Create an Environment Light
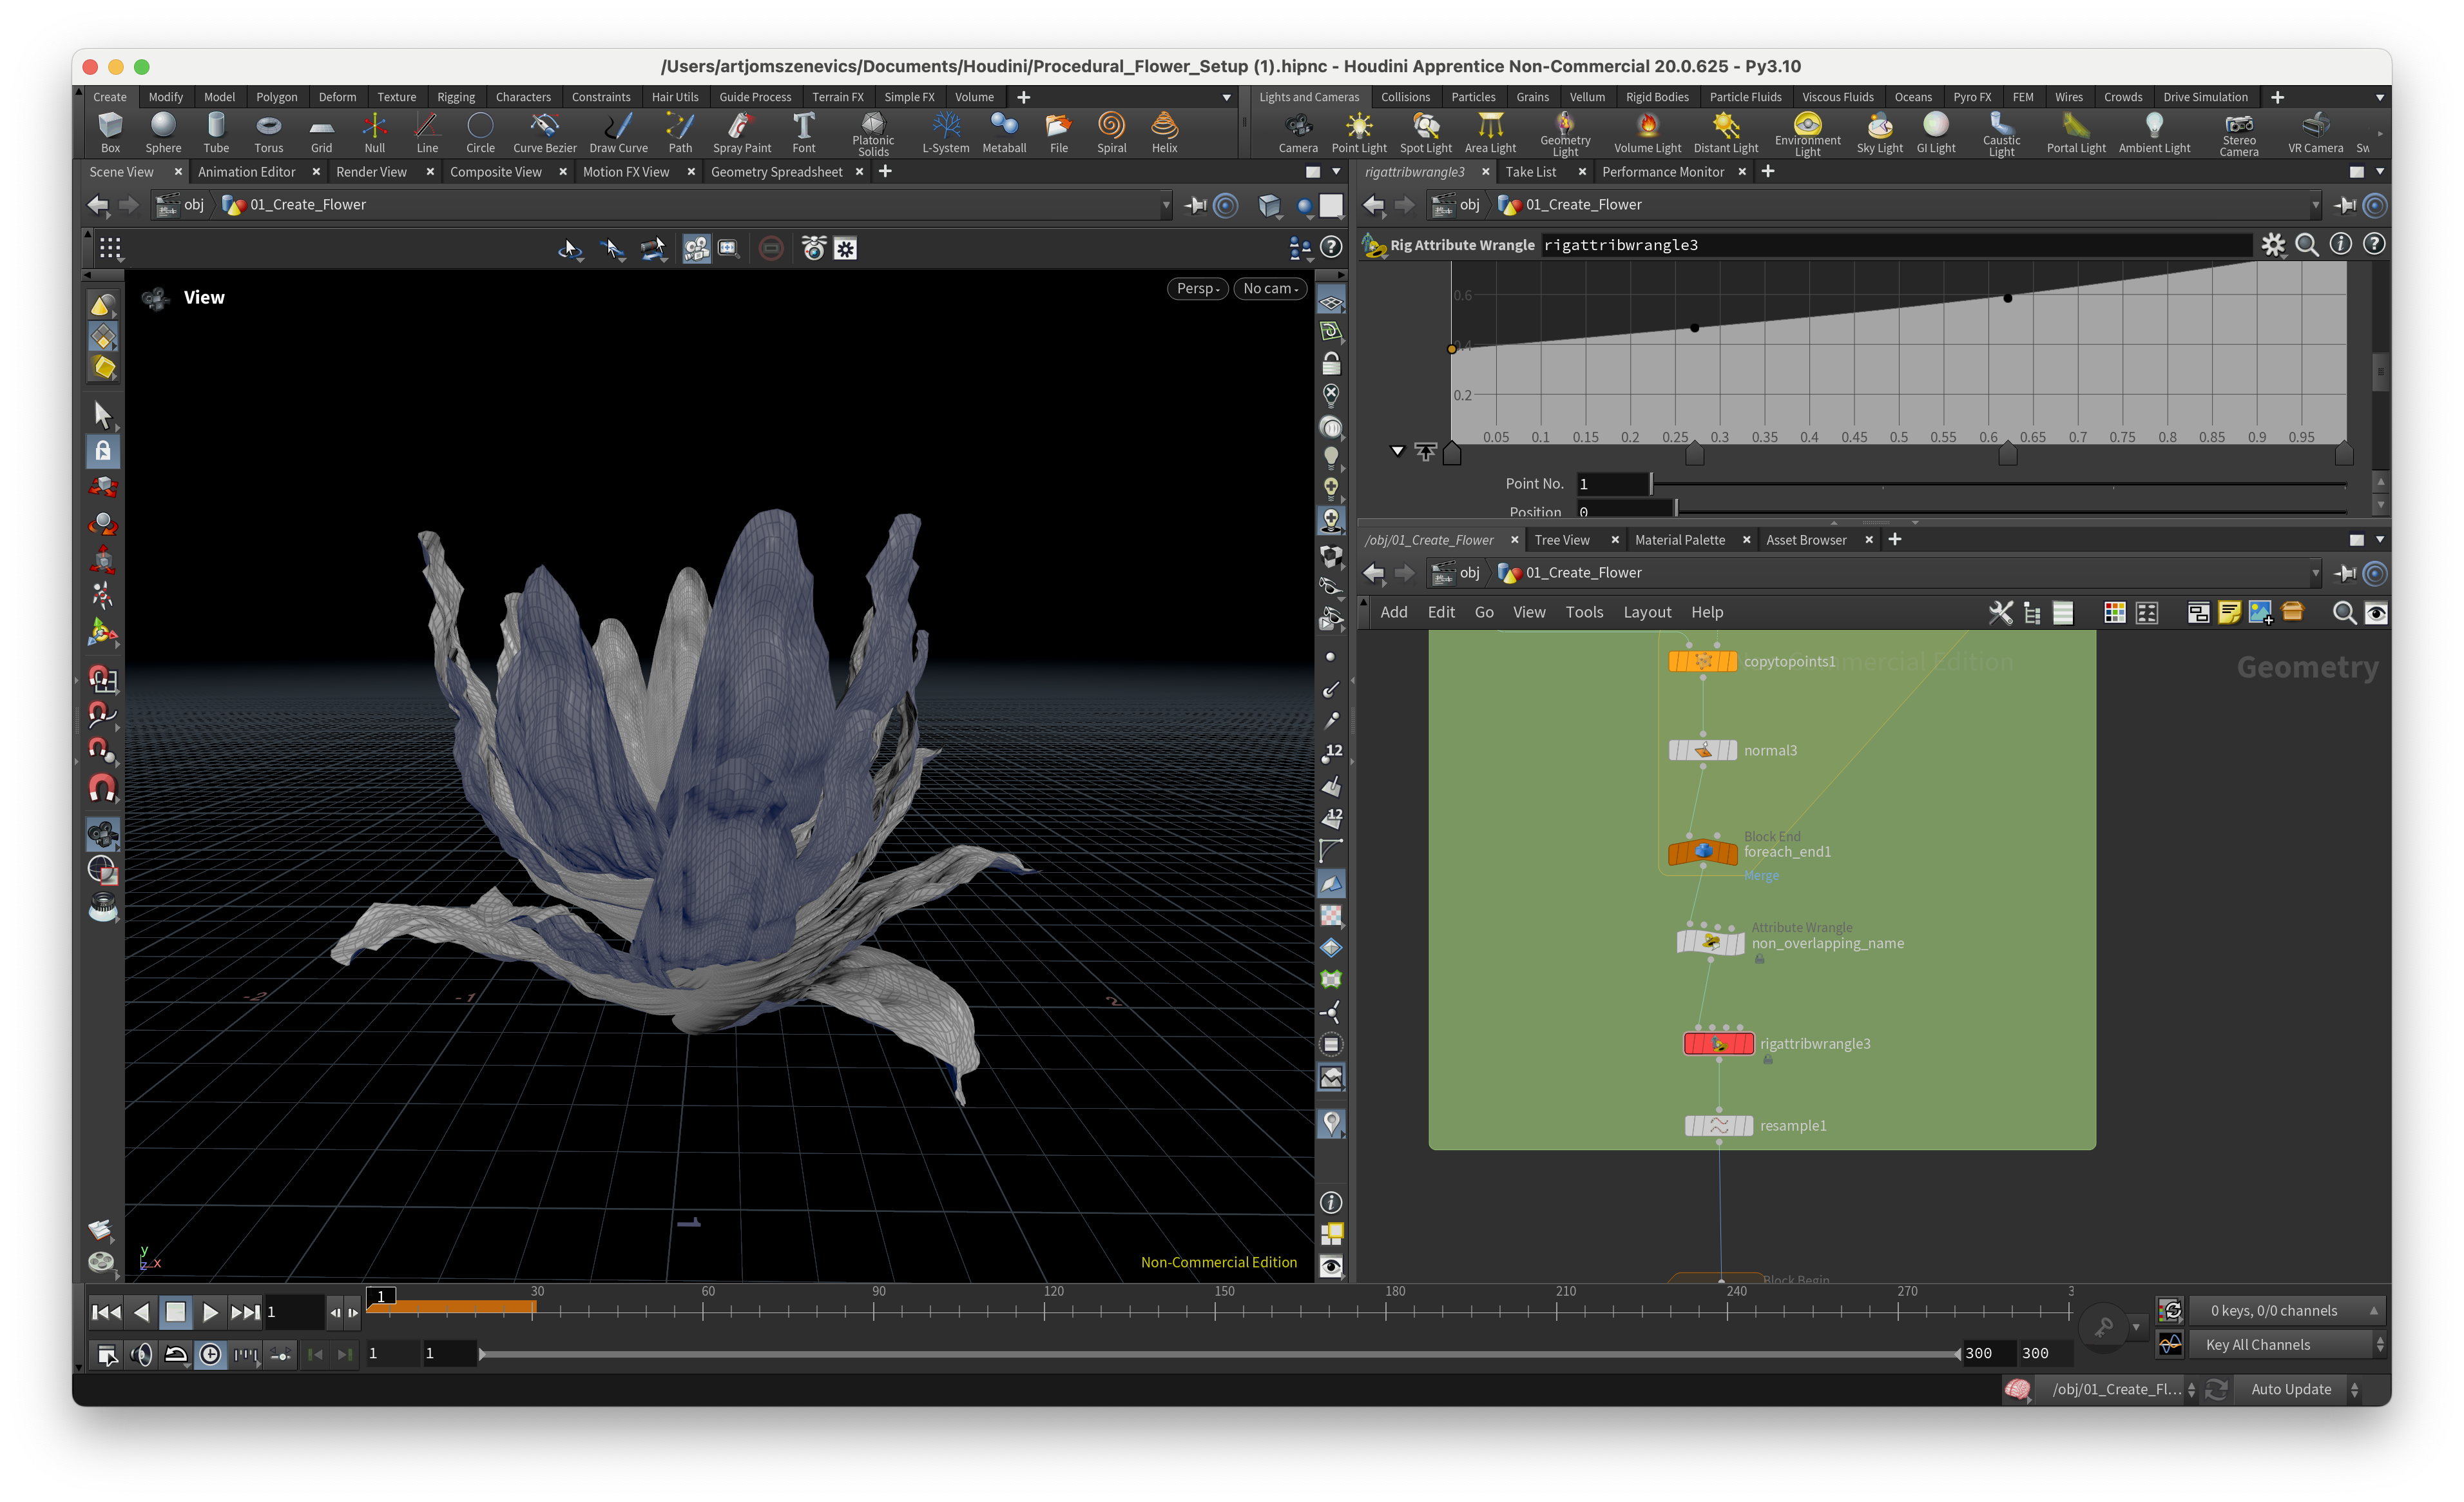This screenshot has width=2464, height=1502. click(x=1807, y=131)
